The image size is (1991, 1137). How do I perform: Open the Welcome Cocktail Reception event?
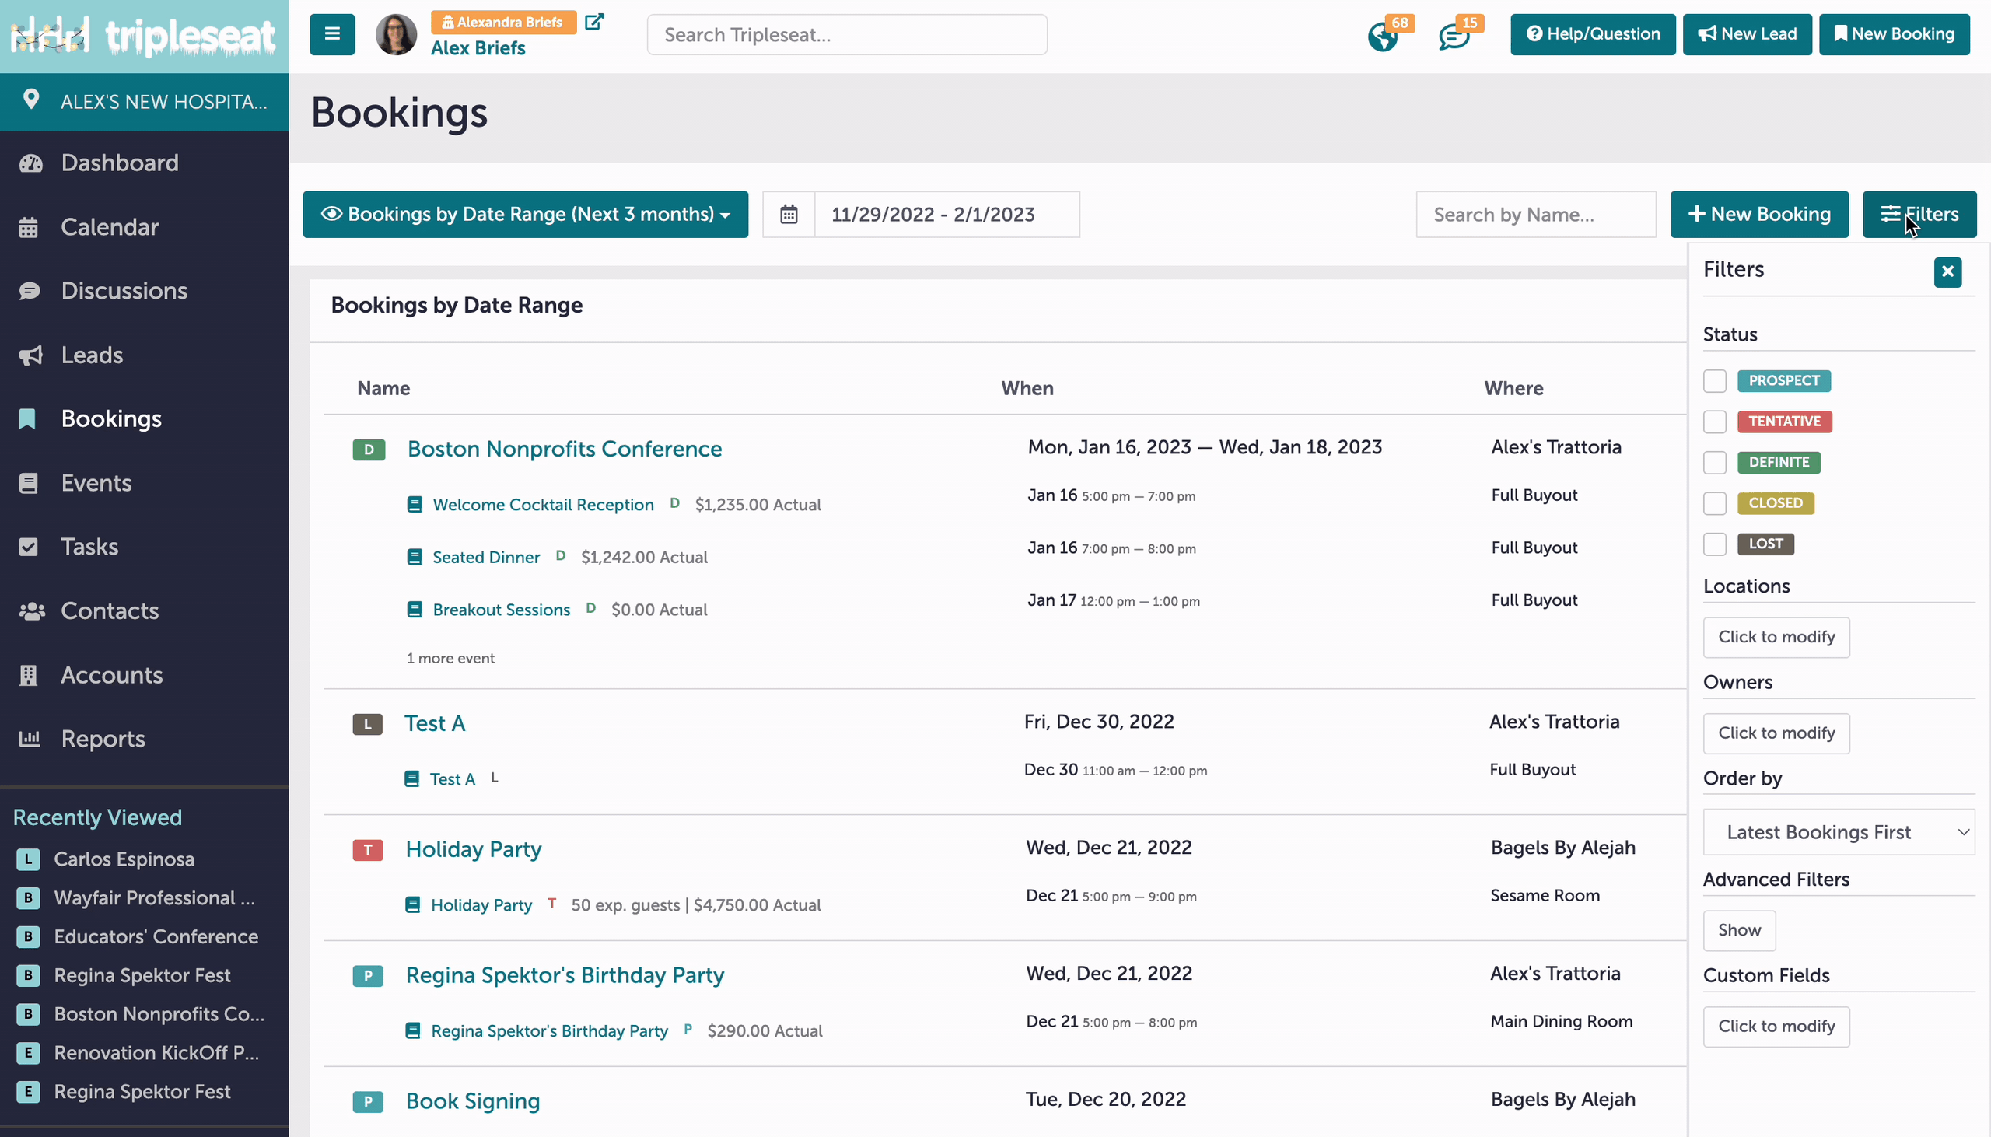543,505
